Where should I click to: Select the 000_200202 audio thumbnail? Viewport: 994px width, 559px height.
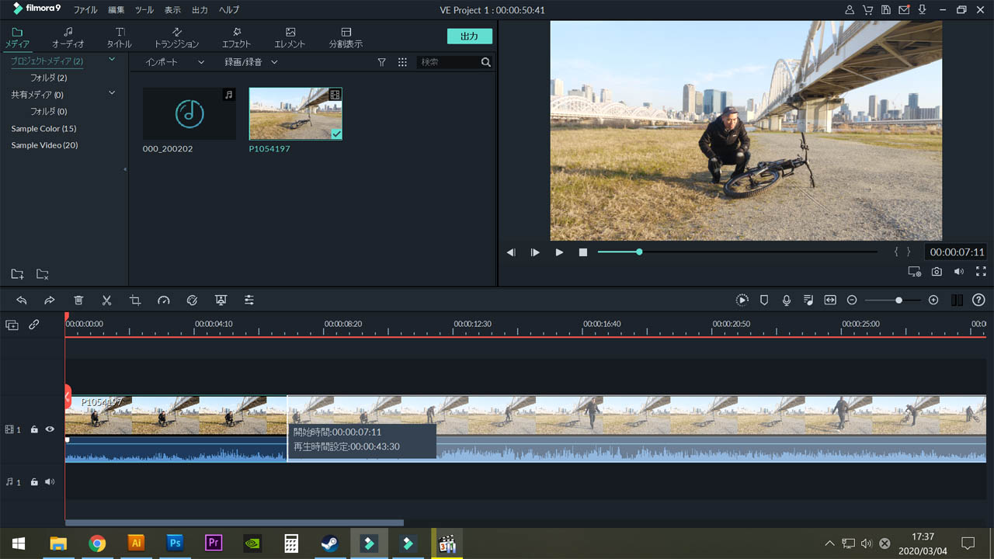[189, 113]
